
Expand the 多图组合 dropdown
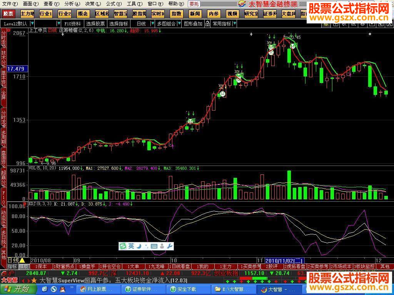pos(179,23)
